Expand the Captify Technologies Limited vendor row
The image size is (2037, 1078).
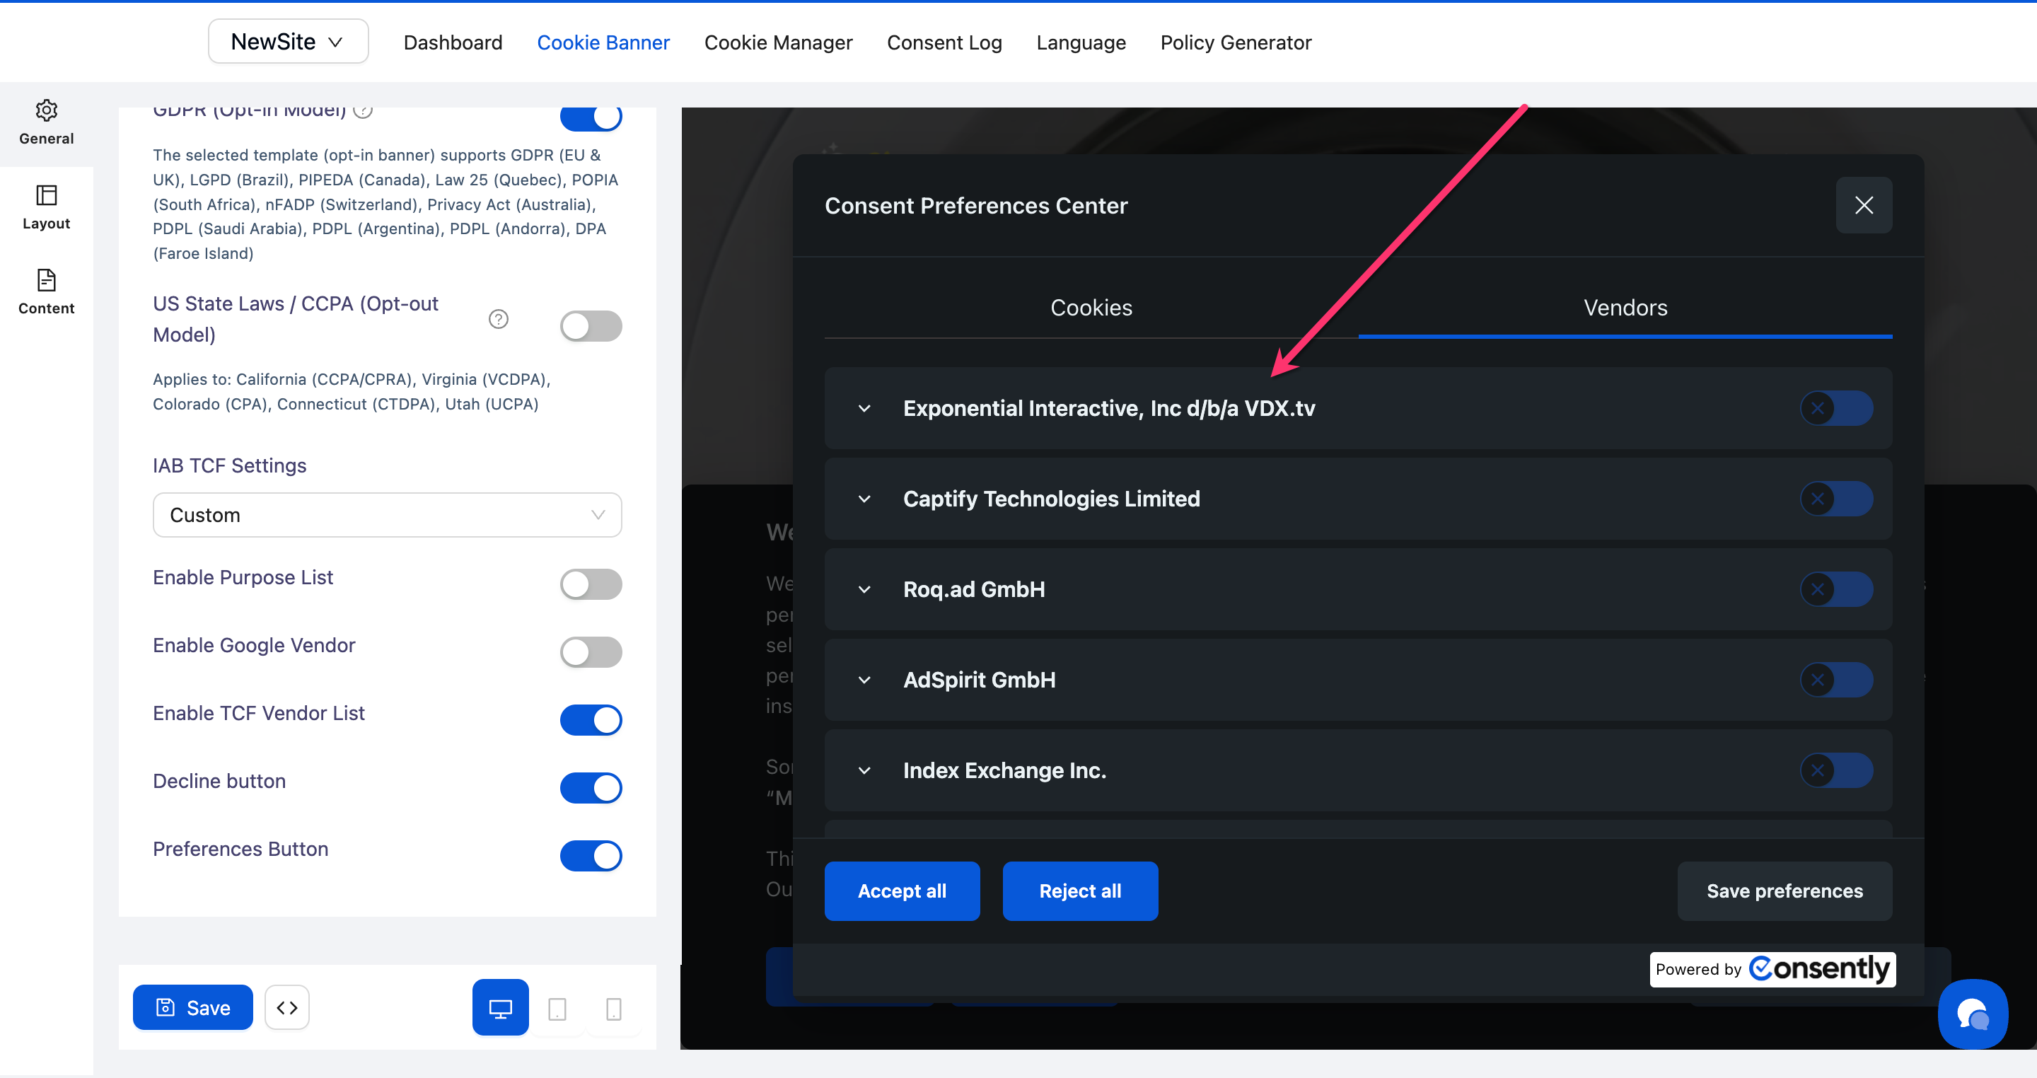click(x=864, y=499)
